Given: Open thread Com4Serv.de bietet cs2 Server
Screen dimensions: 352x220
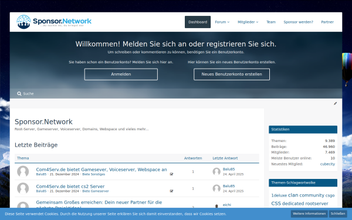Looking at the screenshot, I should pyautogui.click(x=70, y=187).
